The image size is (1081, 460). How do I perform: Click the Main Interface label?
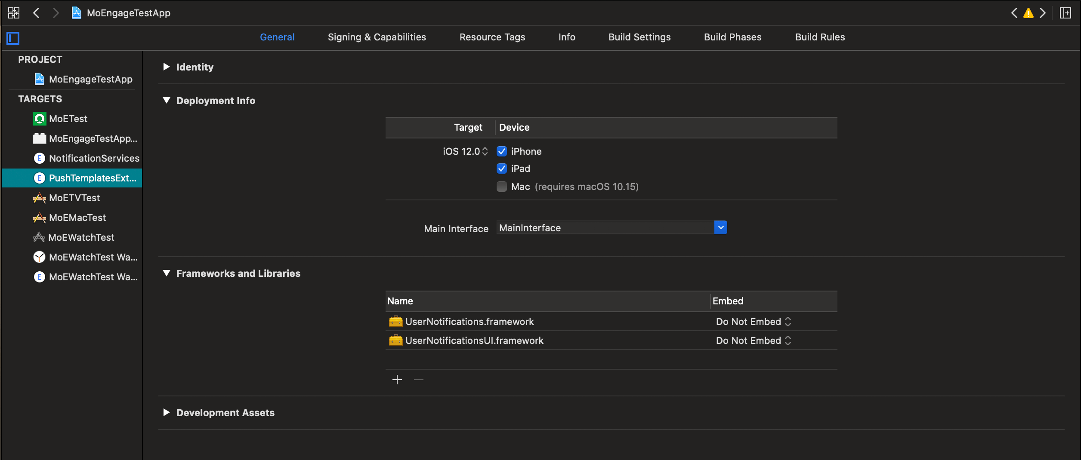point(456,229)
